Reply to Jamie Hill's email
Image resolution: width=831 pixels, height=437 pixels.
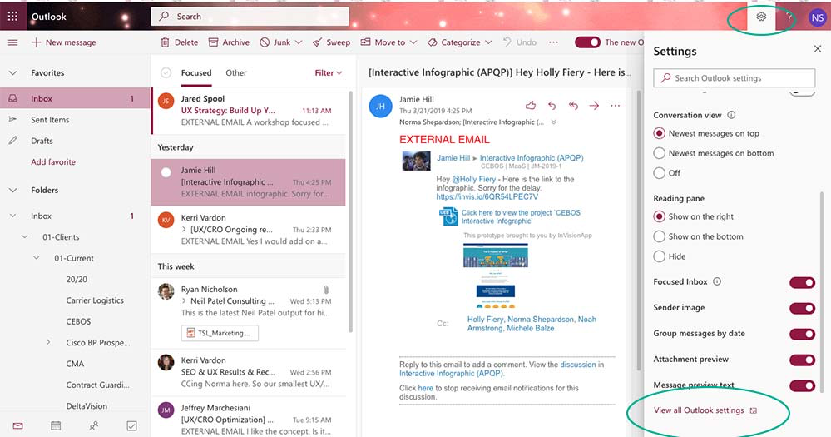pyautogui.click(x=552, y=106)
